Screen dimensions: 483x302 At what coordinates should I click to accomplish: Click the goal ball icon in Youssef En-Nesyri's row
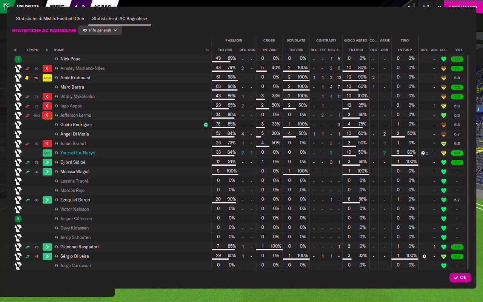(423, 153)
